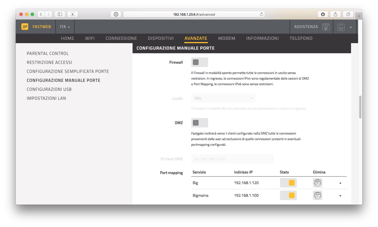
Task: Open the user account dropdown arrow
Action: pyautogui.click(x=351, y=27)
